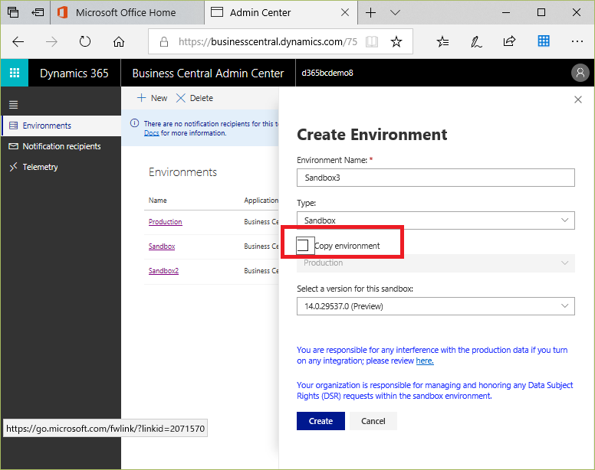
Task: Follow the Docs link in banner
Action: point(151,133)
